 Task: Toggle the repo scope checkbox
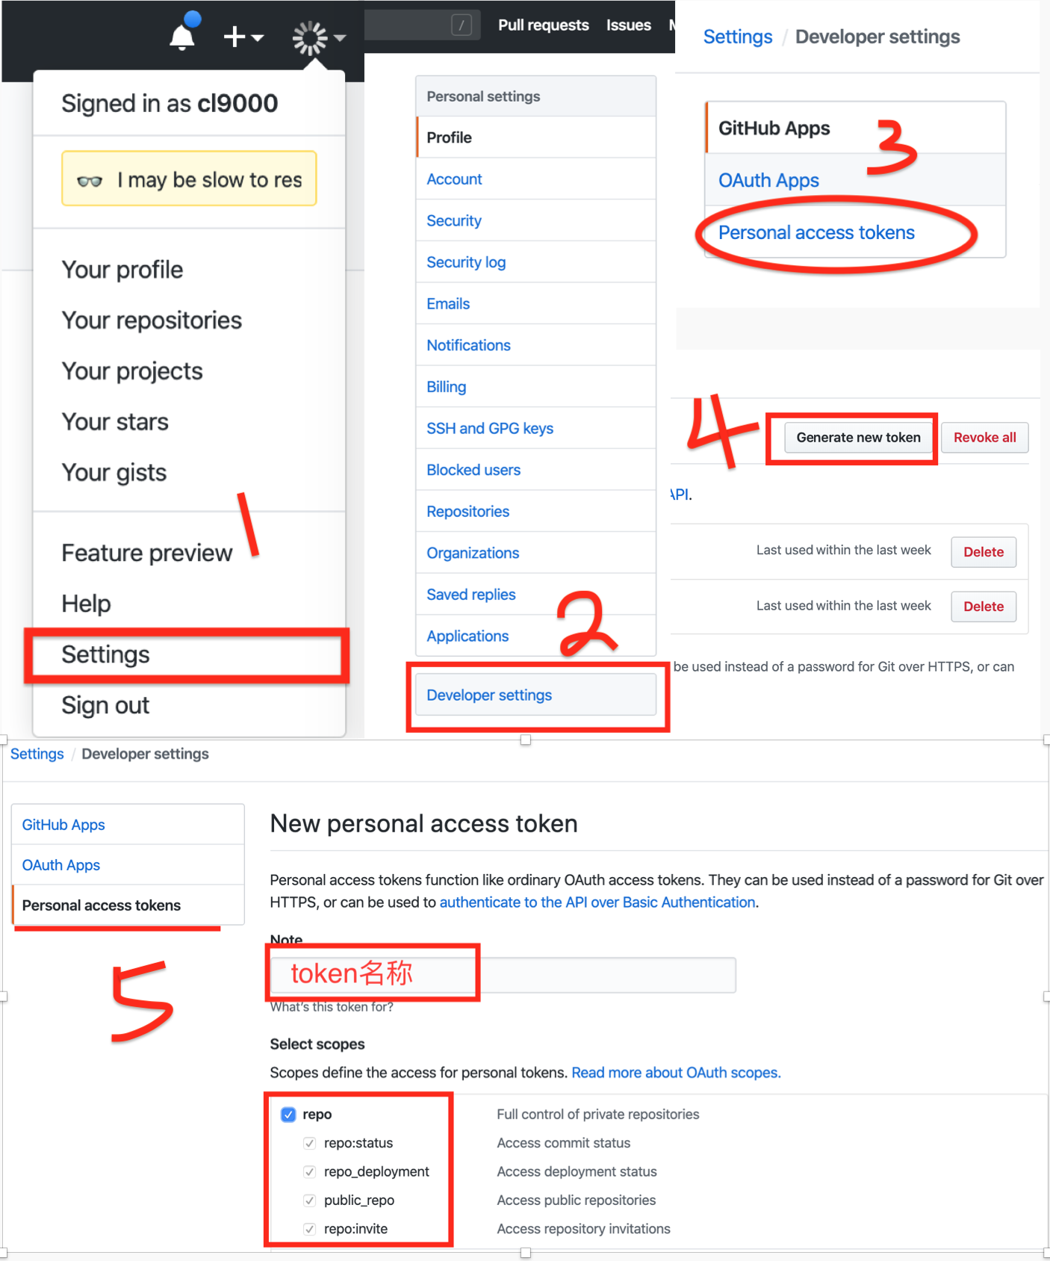pos(288,1115)
